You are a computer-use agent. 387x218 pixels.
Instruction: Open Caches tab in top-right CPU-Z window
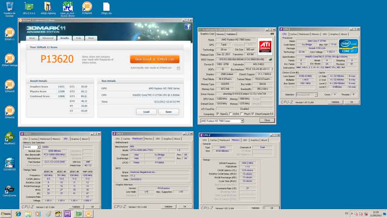pyautogui.click(x=293, y=34)
